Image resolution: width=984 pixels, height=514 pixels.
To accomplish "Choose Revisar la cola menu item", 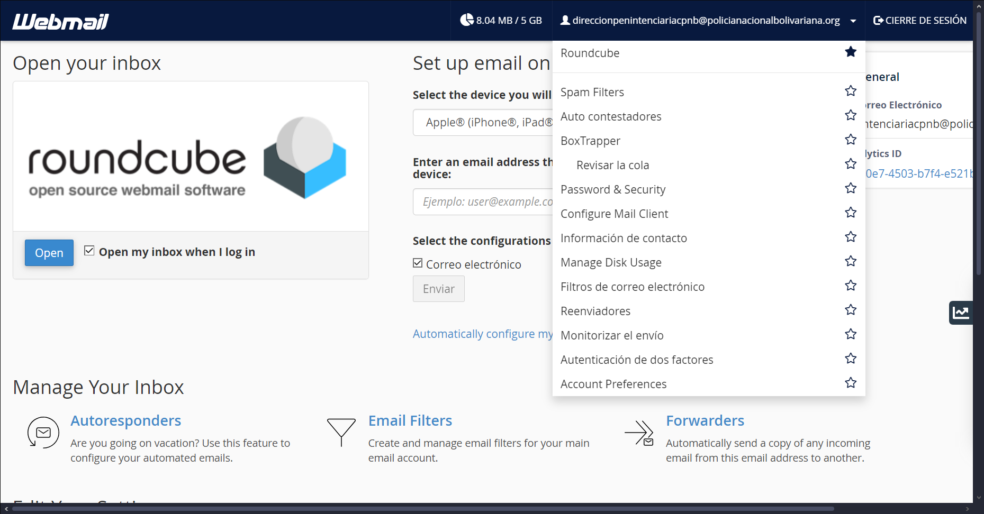I will (612, 166).
